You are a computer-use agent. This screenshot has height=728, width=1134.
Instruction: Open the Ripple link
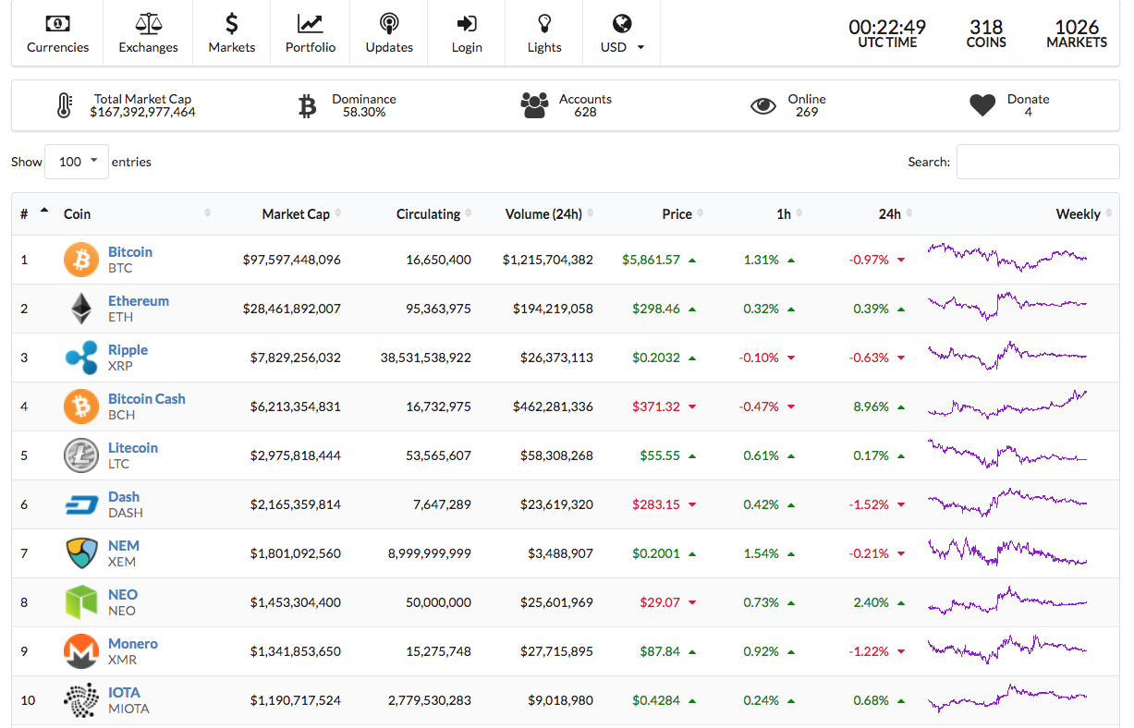tap(128, 349)
